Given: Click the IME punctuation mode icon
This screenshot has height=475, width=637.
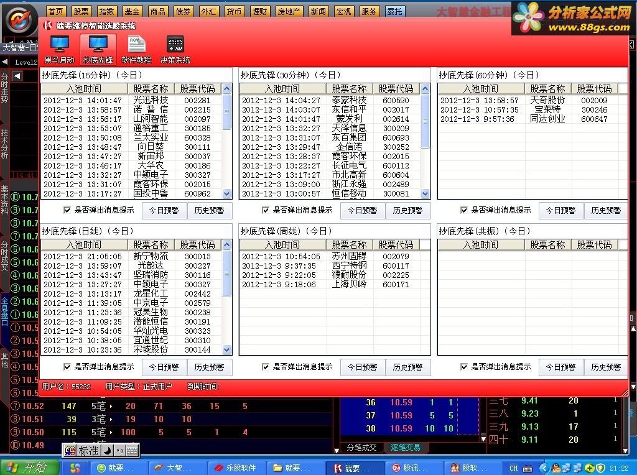Looking at the screenshot, I should (x=120, y=450).
